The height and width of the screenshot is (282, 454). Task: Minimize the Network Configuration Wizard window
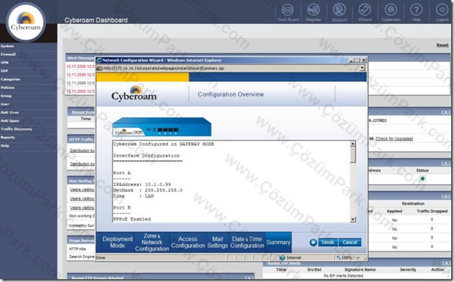351,60
